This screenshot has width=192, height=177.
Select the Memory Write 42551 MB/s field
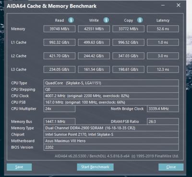click(94, 29)
